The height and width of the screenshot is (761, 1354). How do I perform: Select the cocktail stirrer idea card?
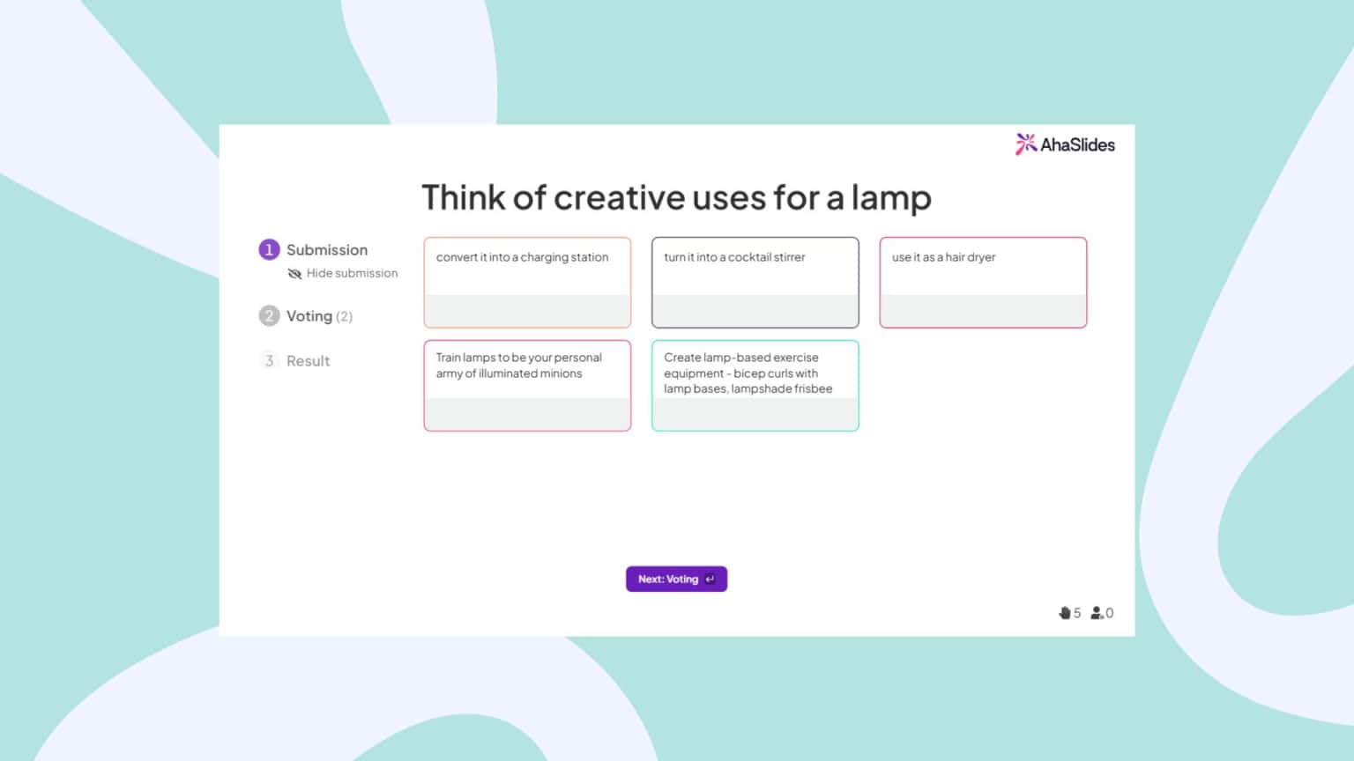coord(755,282)
